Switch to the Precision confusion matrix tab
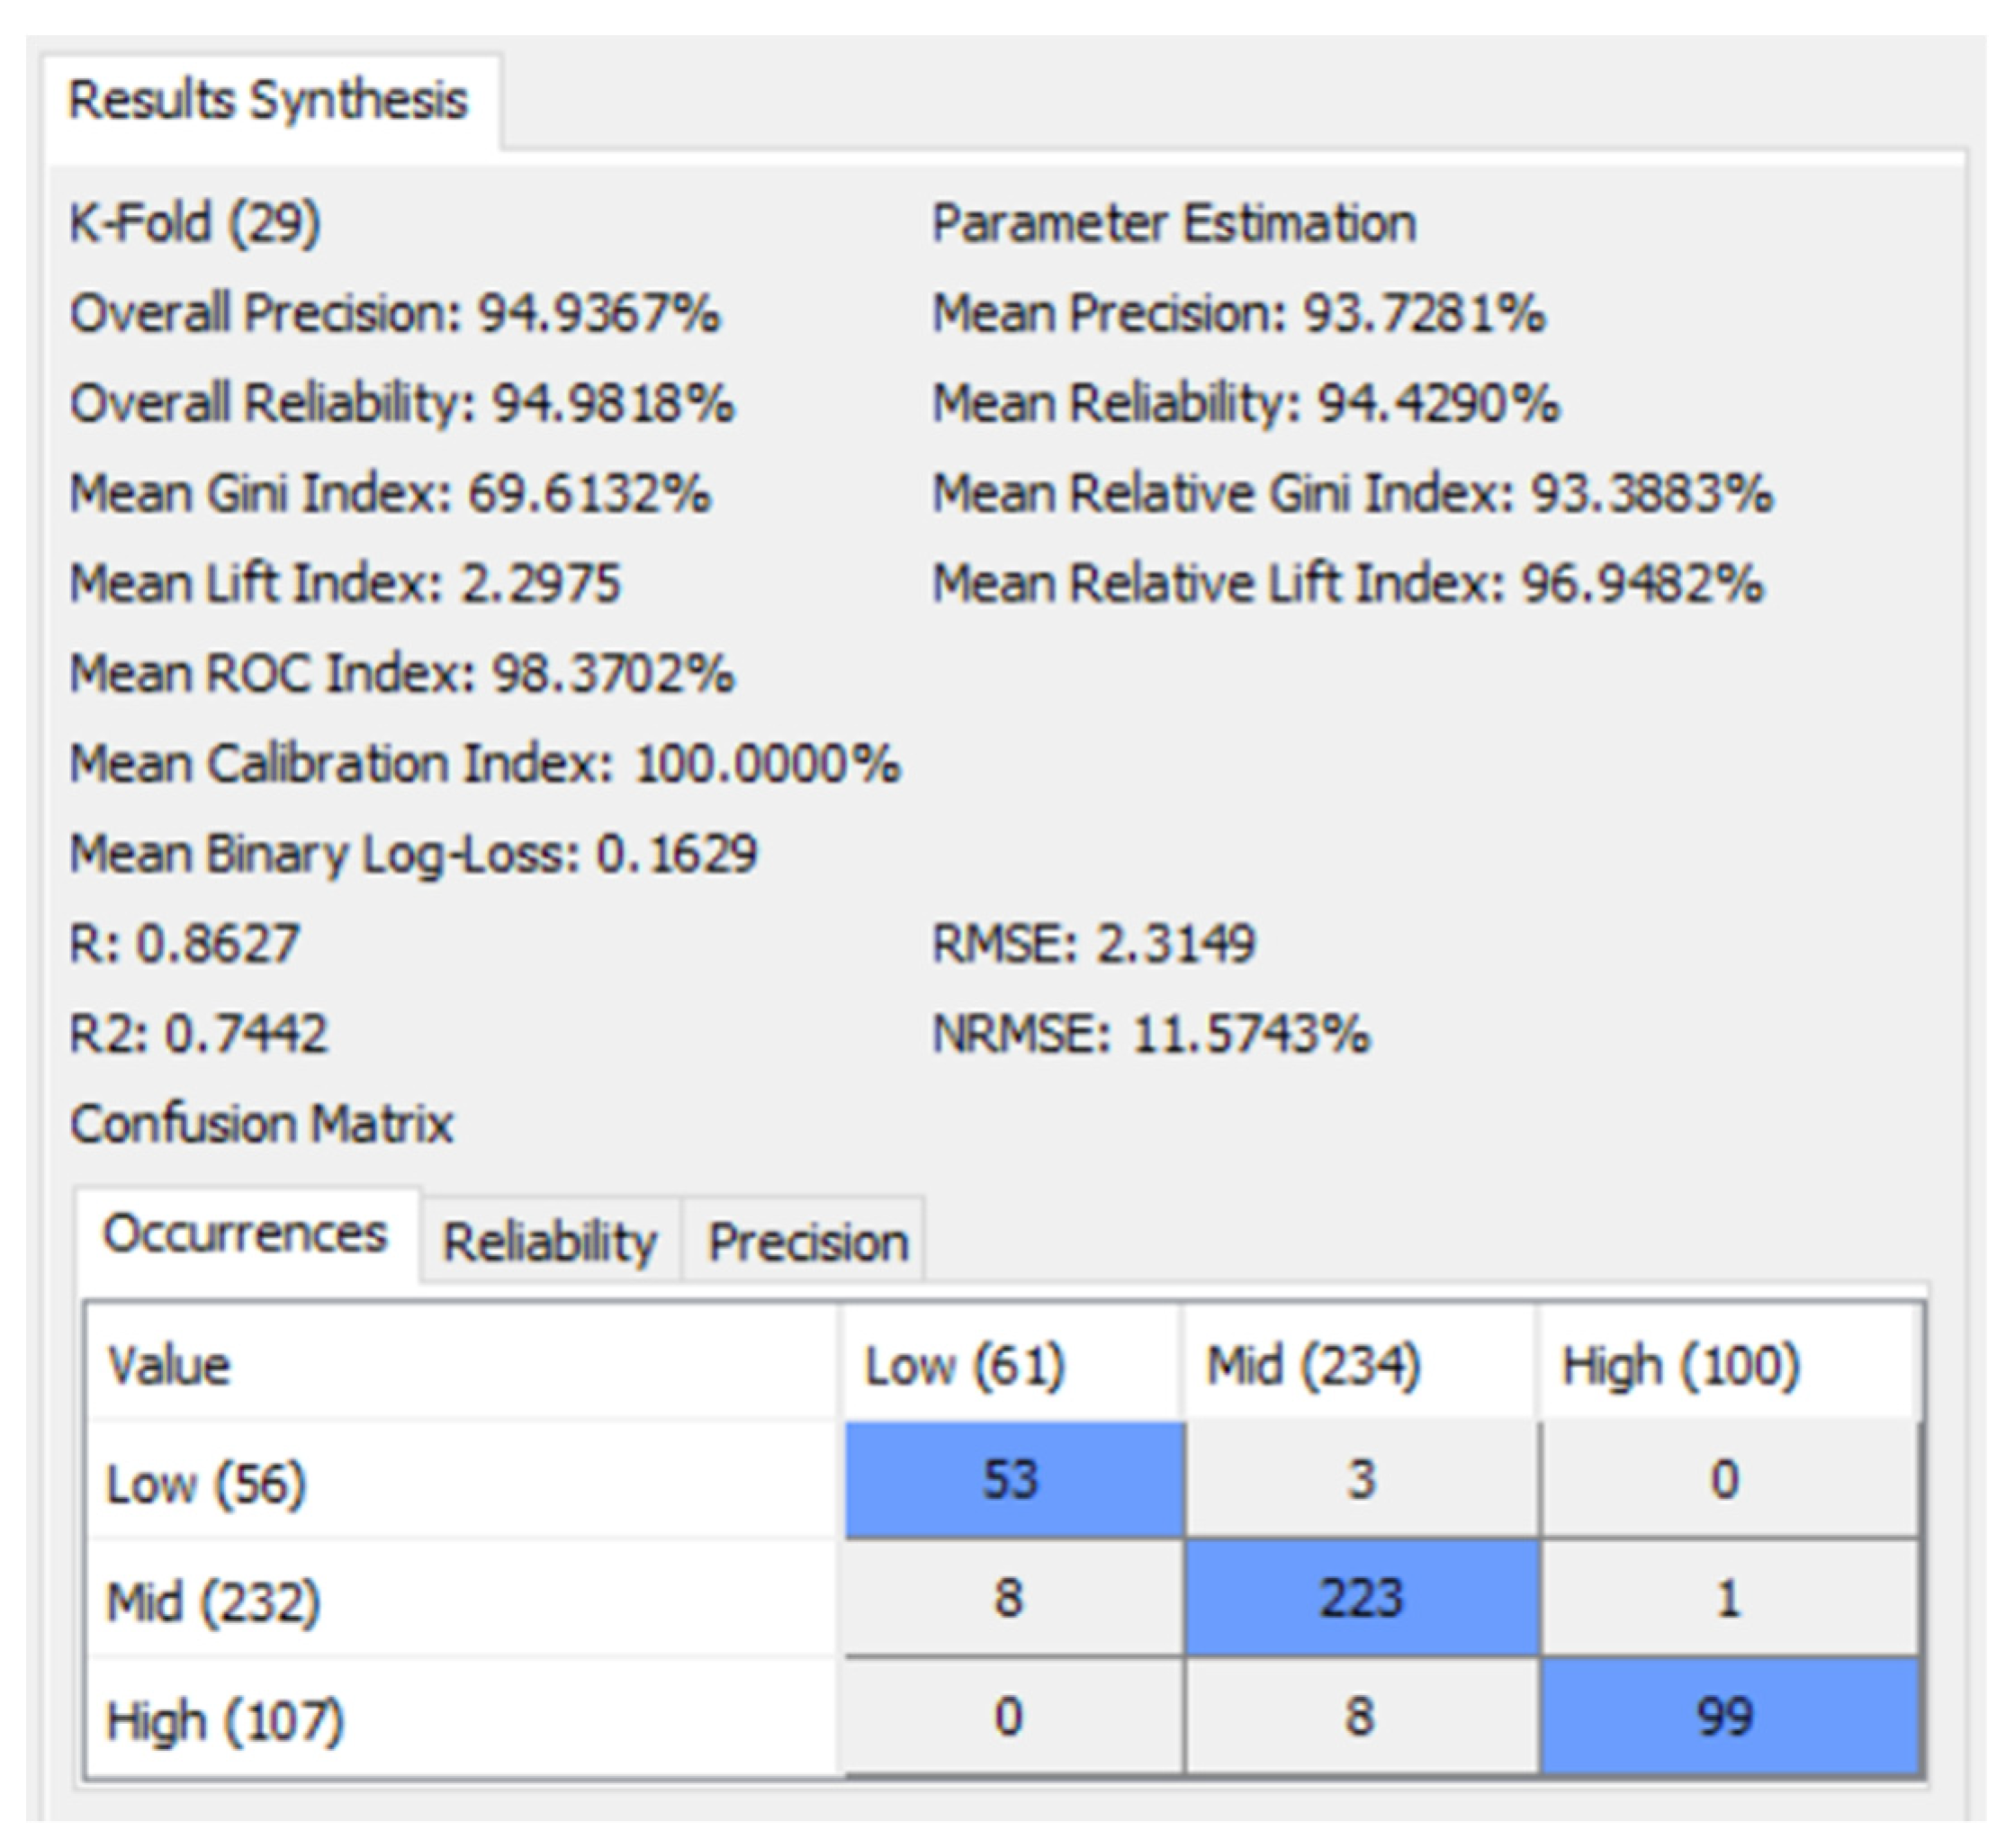The width and height of the screenshot is (2006, 1848). (807, 1242)
